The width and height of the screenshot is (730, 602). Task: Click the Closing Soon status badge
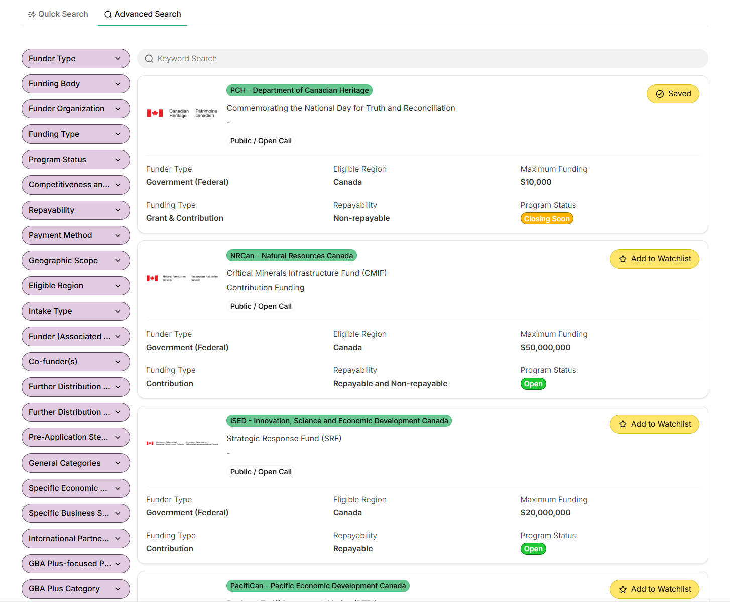[547, 219]
